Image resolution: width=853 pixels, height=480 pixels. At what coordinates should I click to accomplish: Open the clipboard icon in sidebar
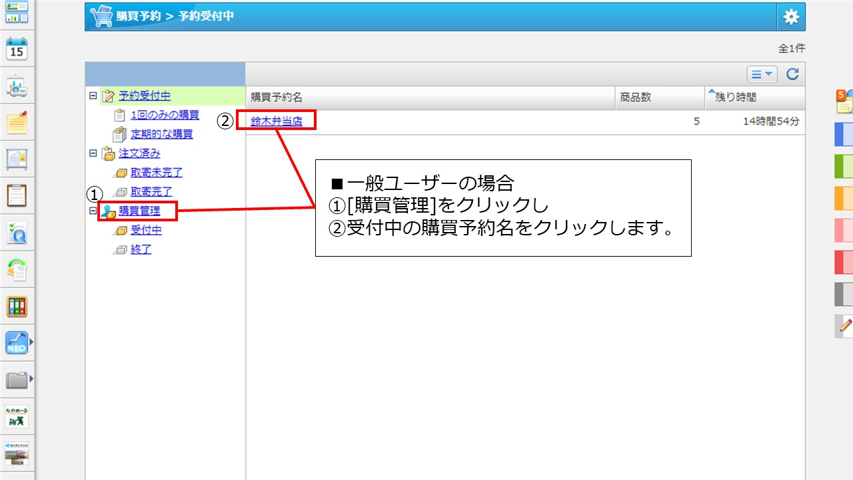point(17,196)
